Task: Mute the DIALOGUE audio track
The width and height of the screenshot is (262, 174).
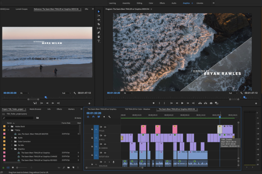Action: click(105, 162)
